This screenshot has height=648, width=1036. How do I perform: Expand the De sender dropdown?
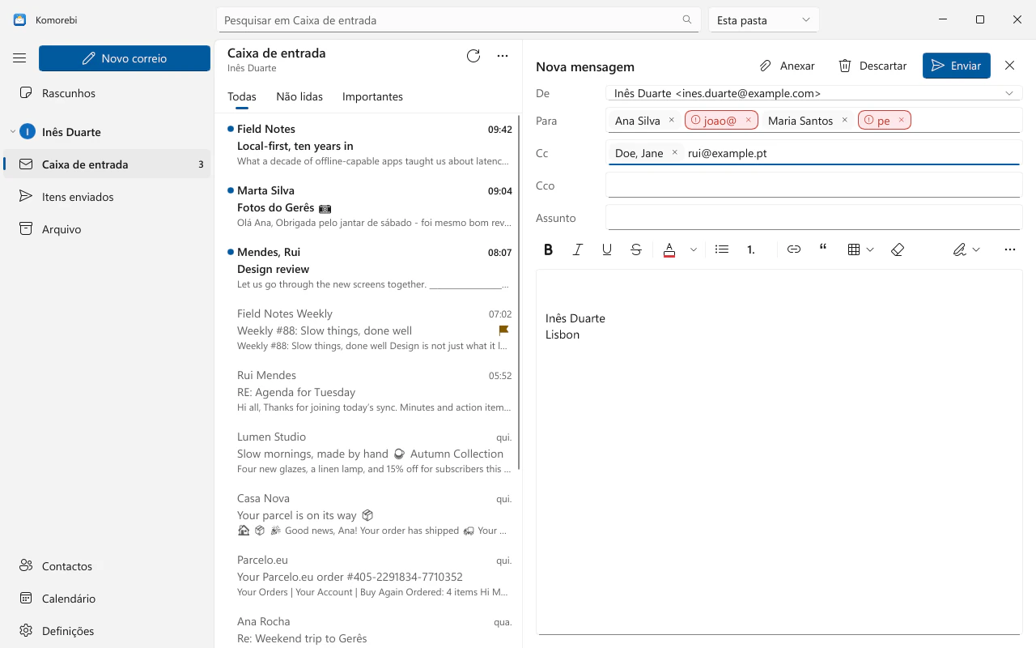(1009, 93)
